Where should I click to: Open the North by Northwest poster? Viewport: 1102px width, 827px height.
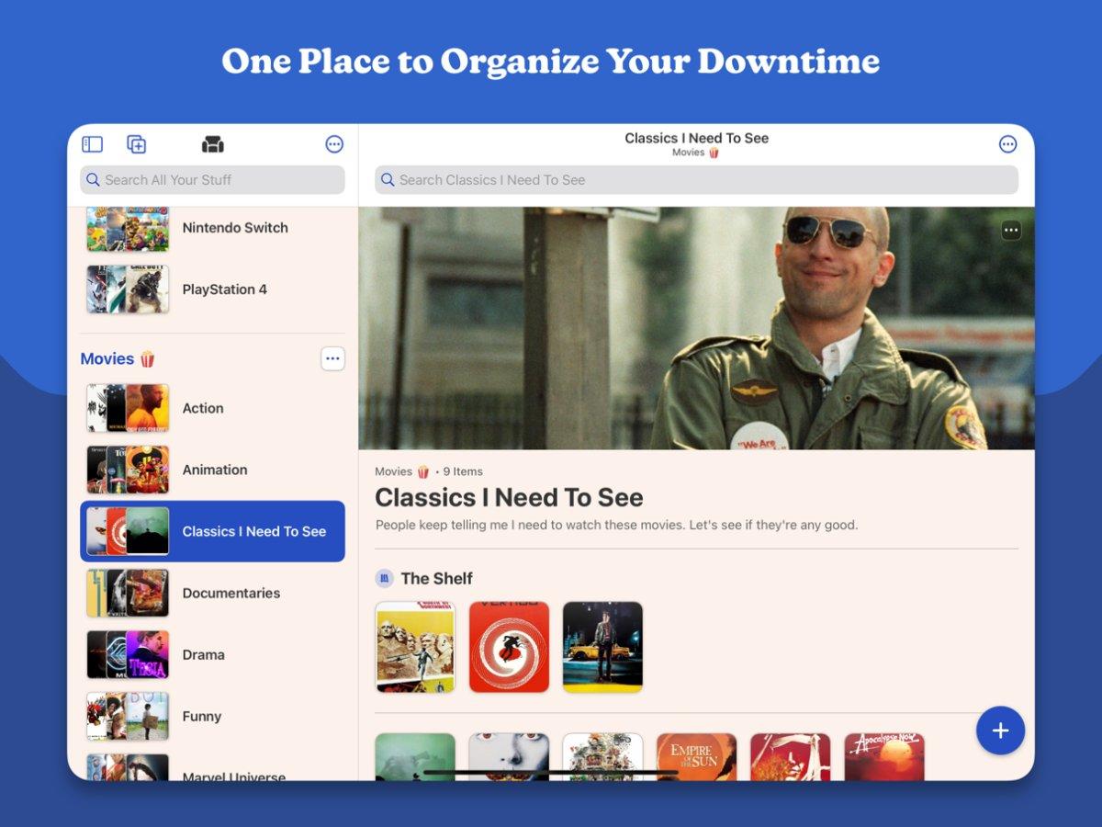[415, 647]
